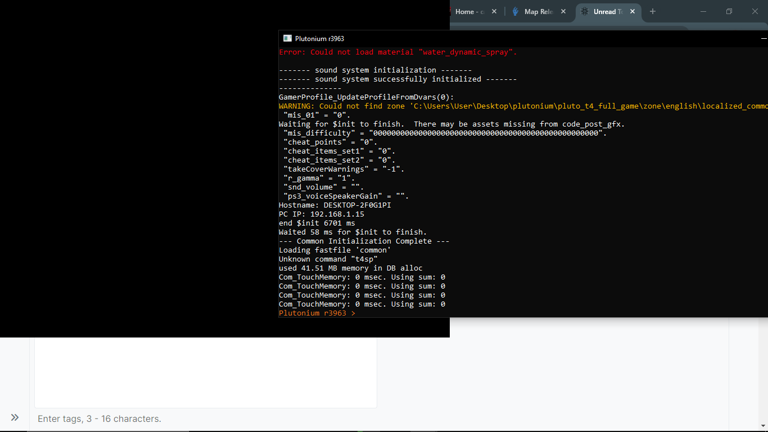Click "used 41.51 MB memory" line
Screen dimensions: 768x432
point(351,268)
